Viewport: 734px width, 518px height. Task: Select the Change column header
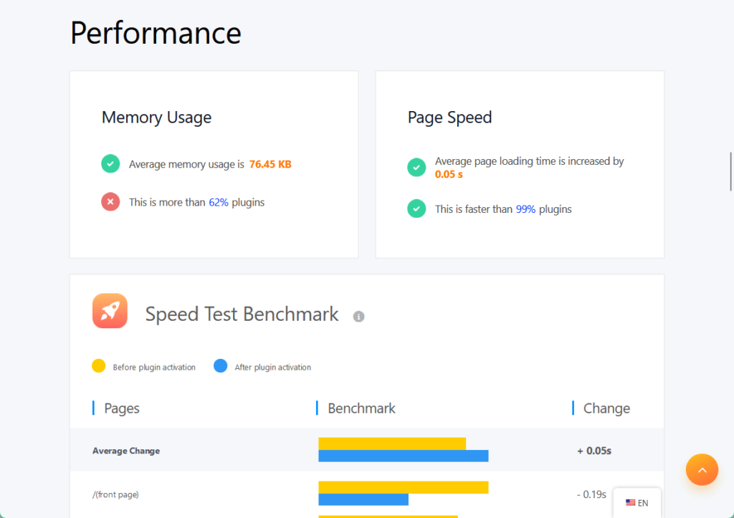click(606, 408)
